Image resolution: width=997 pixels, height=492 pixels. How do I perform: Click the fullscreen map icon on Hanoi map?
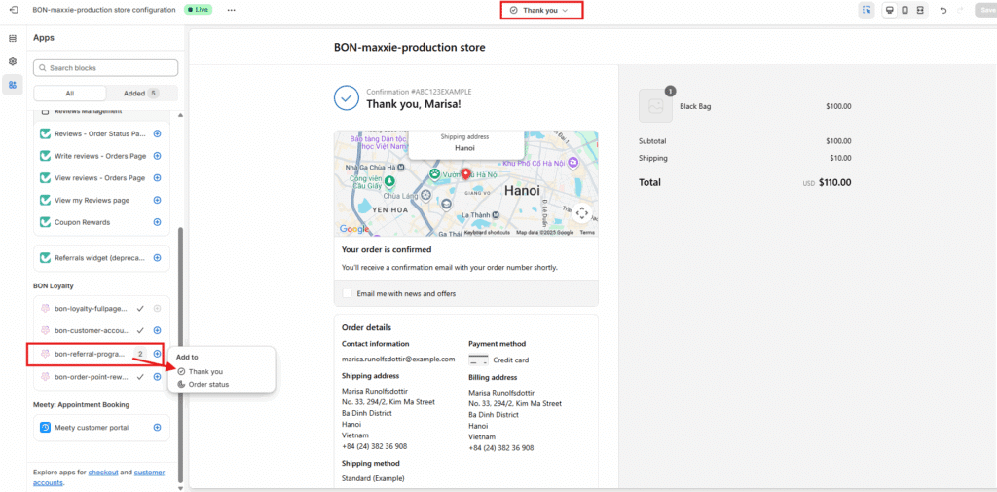click(581, 212)
